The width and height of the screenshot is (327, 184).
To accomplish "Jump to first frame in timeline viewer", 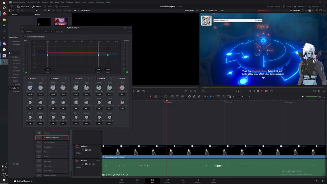I will click(250, 91).
